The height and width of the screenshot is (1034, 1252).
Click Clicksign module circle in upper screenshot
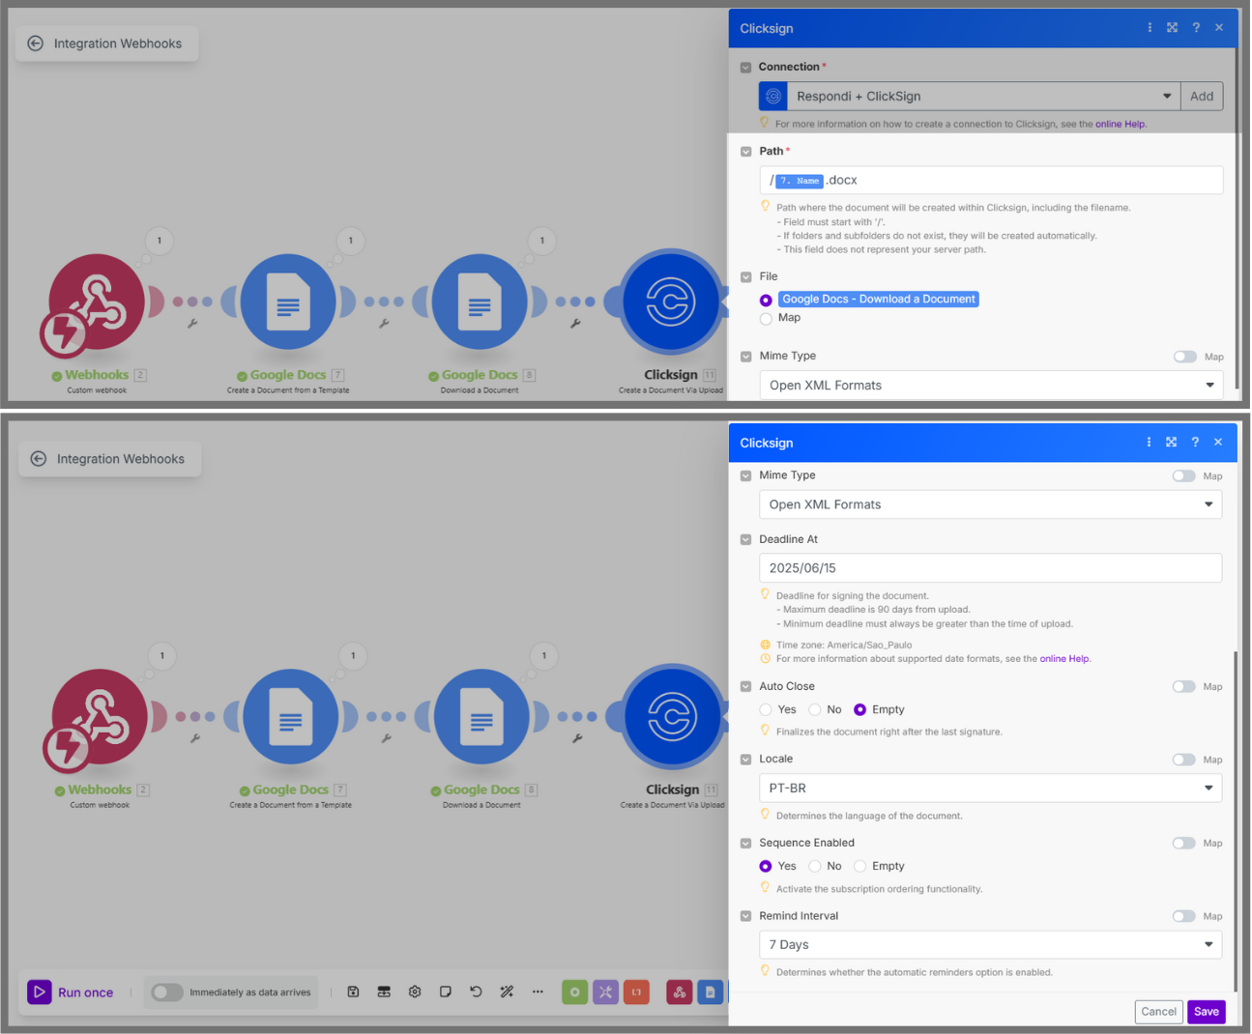point(670,302)
